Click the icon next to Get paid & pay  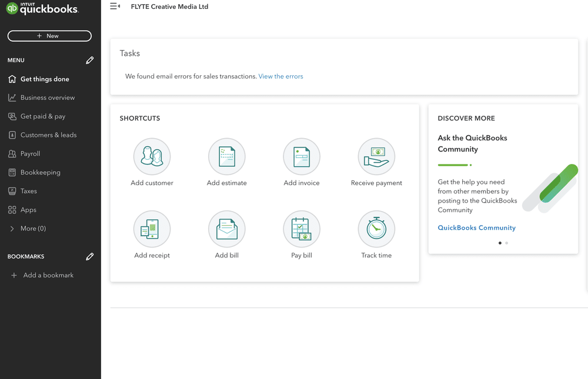pos(12,116)
